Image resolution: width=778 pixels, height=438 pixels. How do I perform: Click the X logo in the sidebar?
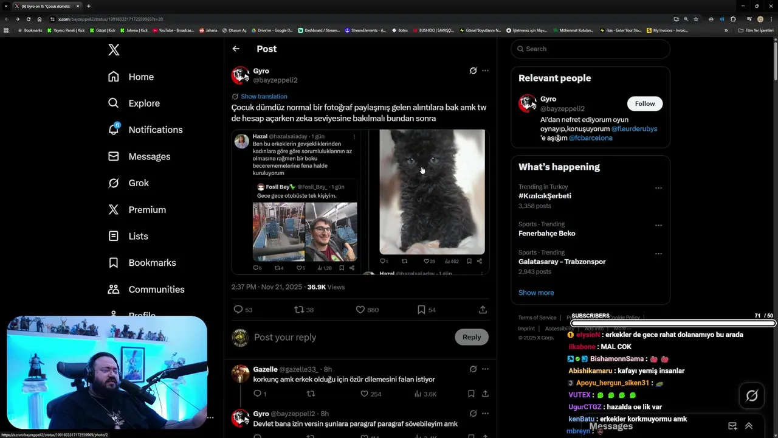tap(114, 50)
